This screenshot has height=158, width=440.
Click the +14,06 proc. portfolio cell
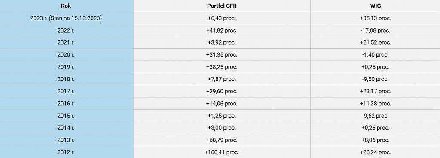point(222,104)
